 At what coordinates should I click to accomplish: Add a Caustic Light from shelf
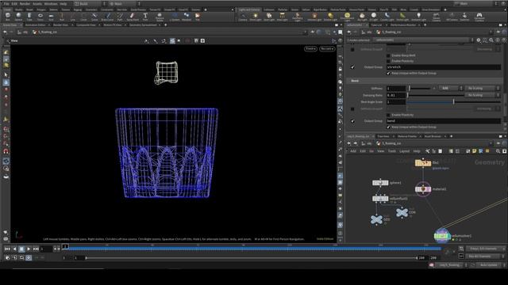(387, 17)
